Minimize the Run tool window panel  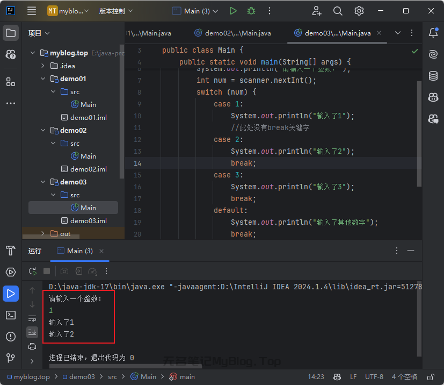click(411, 251)
